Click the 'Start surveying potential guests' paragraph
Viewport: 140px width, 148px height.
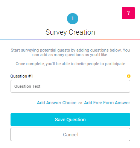coord(70,52)
